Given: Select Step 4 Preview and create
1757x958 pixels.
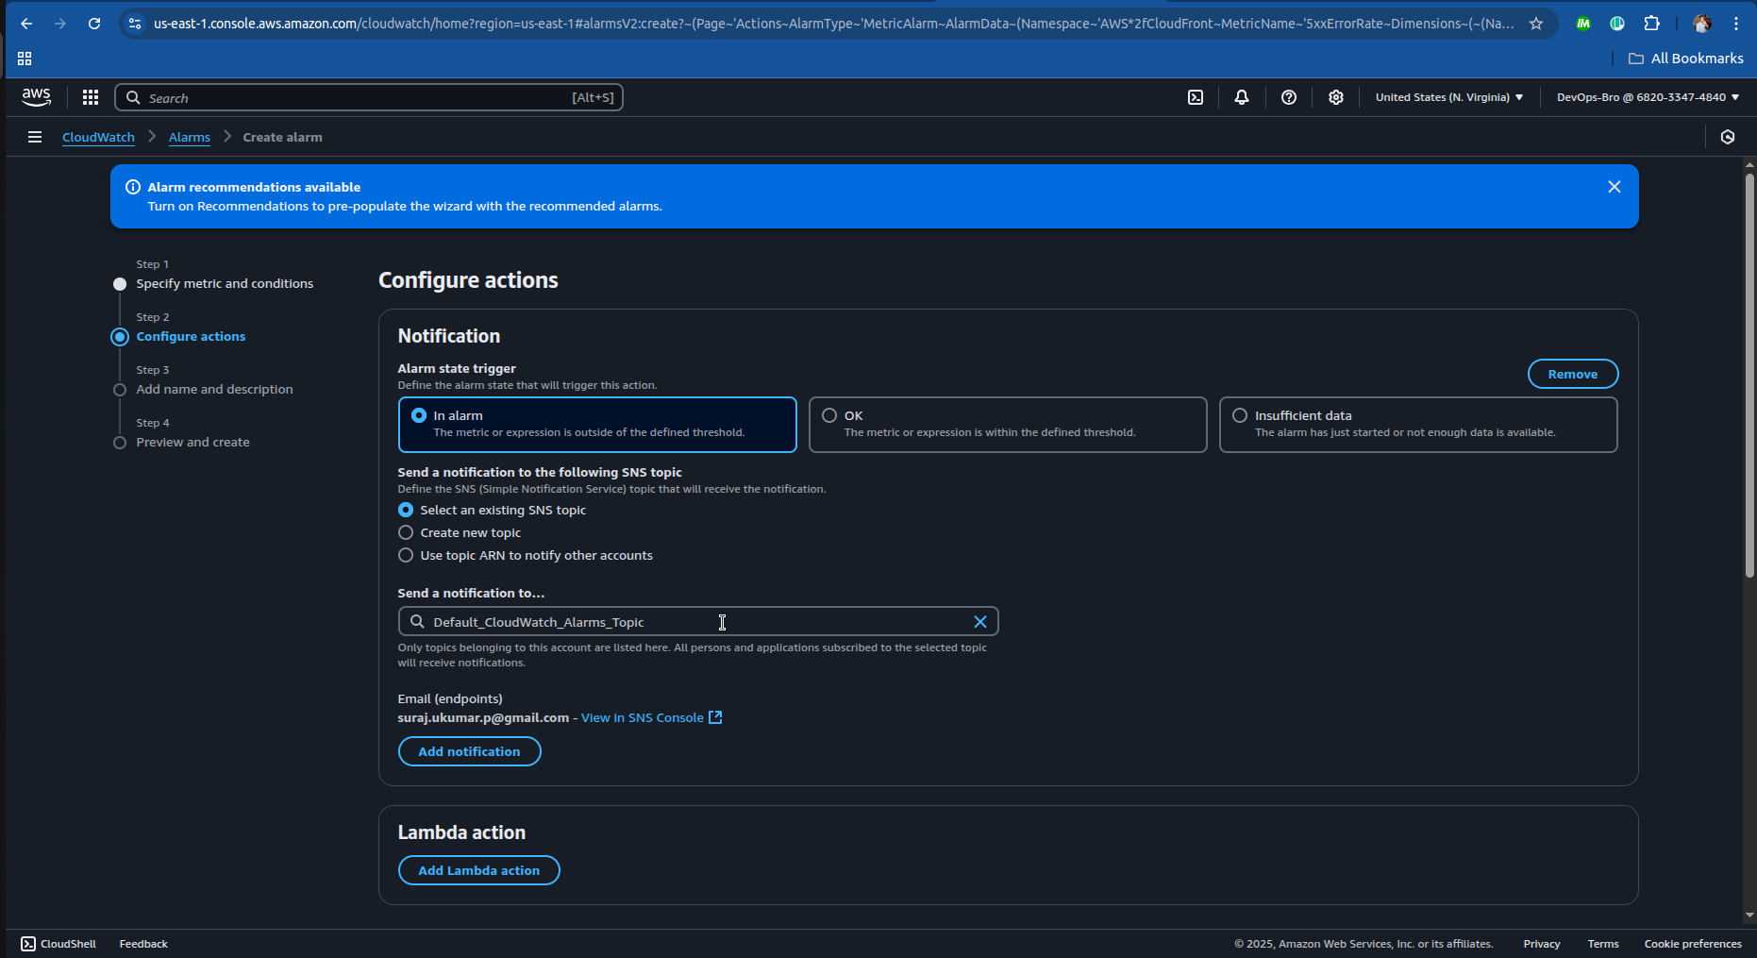Looking at the screenshot, I should click(x=192, y=442).
